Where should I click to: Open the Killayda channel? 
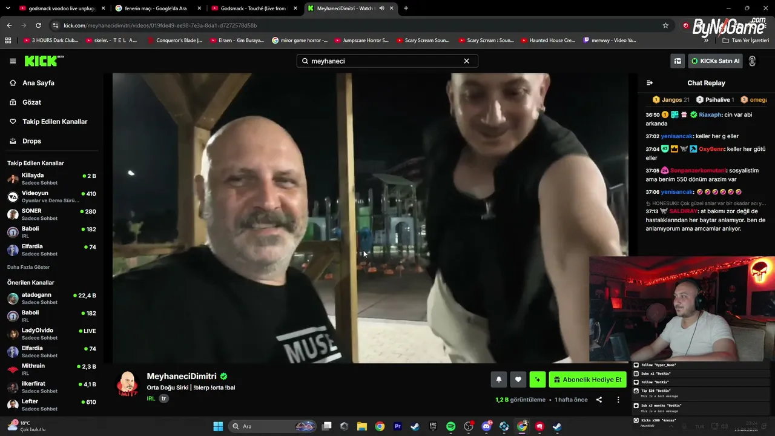pos(51,179)
